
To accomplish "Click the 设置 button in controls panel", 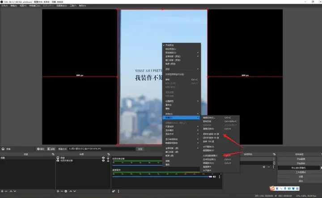I will [x=300, y=177].
